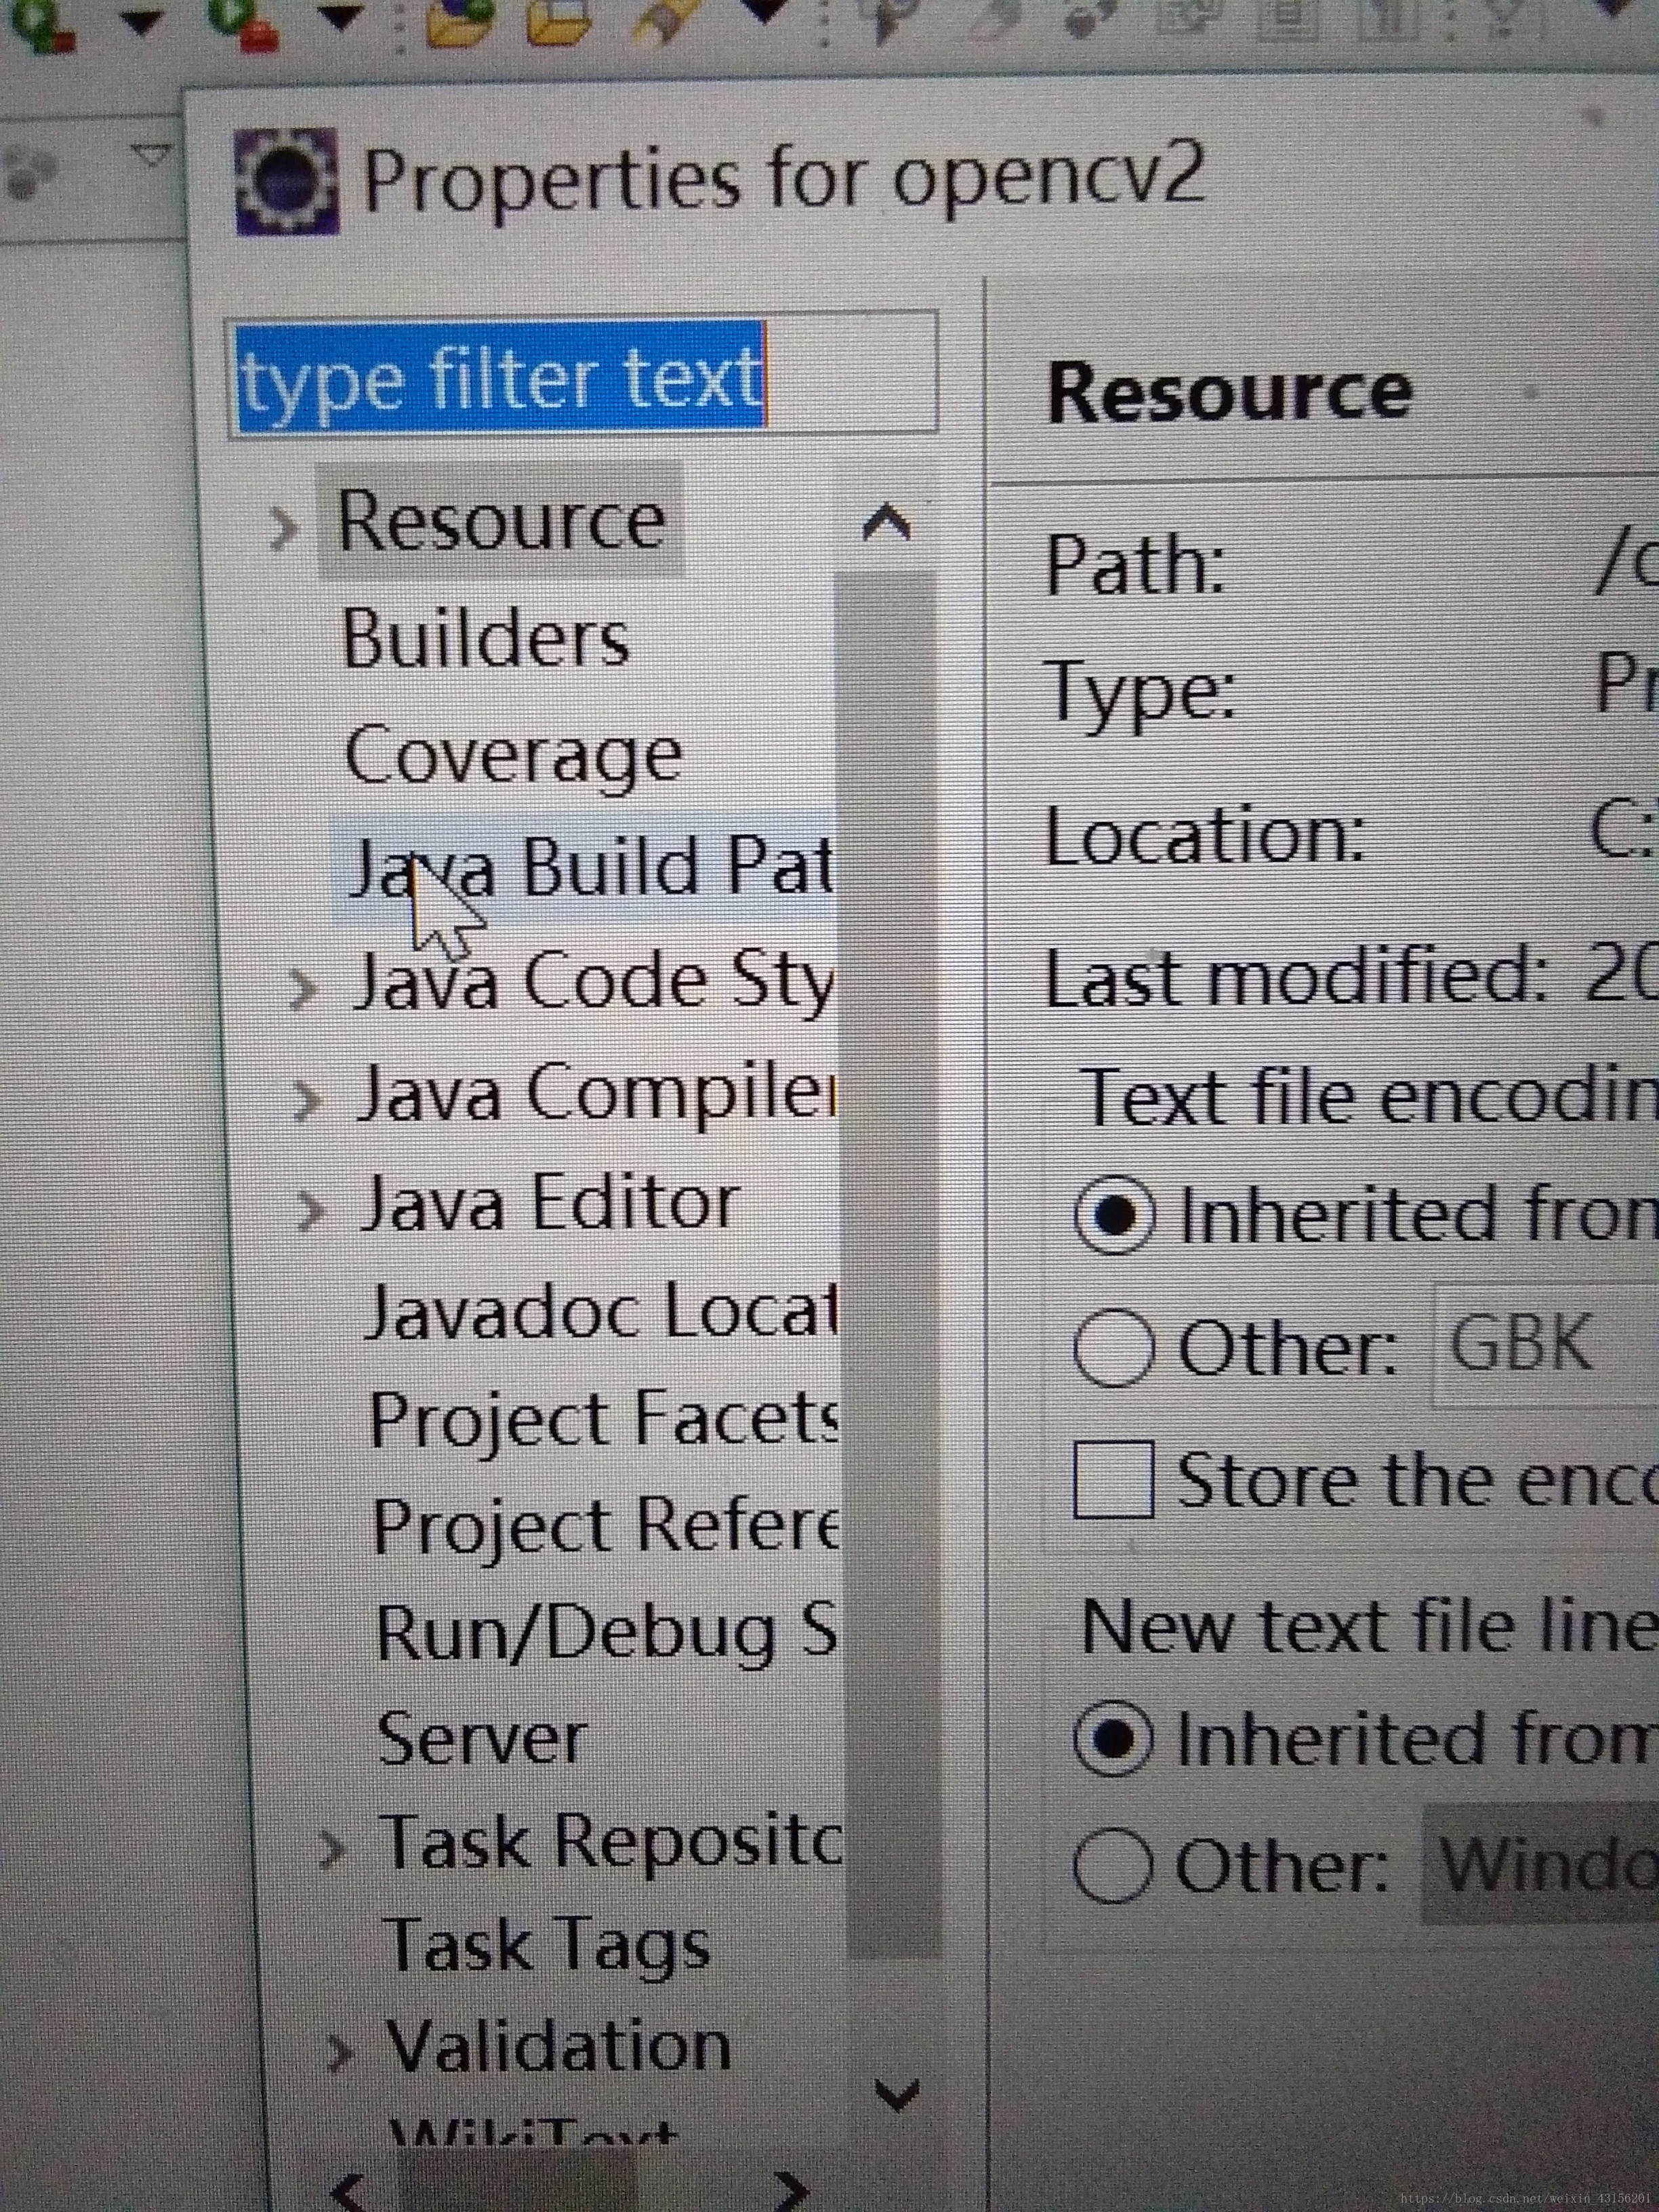The width and height of the screenshot is (1659, 2212).
Task: Select Task Repository entry
Action: point(613,1842)
